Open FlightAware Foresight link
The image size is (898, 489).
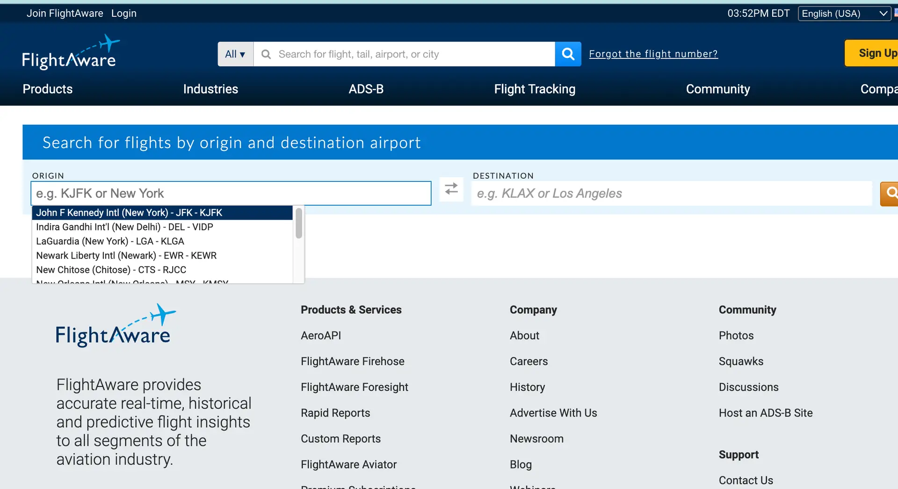(355, 387)
